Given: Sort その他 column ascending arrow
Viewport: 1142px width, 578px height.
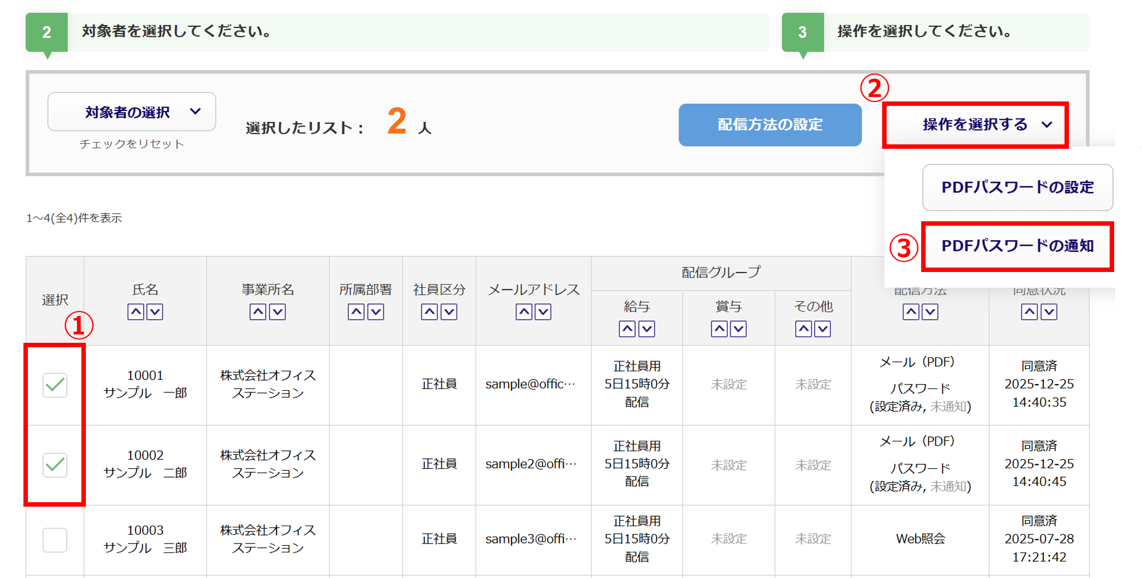Looking at the screenshot, I should [x=804, y=329].
